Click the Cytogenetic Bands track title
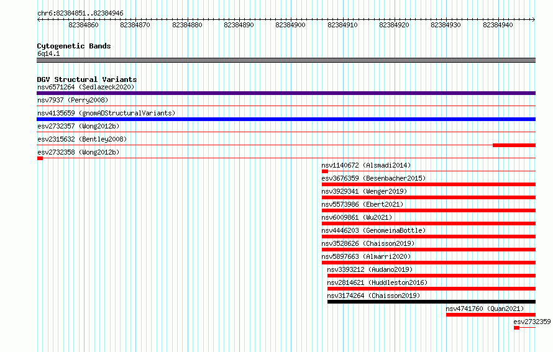Image resolution: width=553 pixels, height=352 pixels. (x=74, y=46)
